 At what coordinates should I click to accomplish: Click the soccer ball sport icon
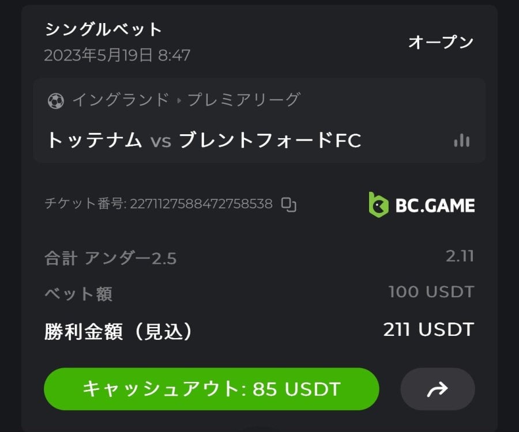point(56,101)
